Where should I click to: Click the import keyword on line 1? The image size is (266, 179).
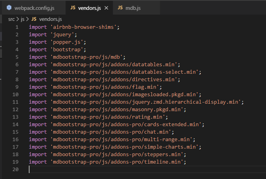pos(38,27)
